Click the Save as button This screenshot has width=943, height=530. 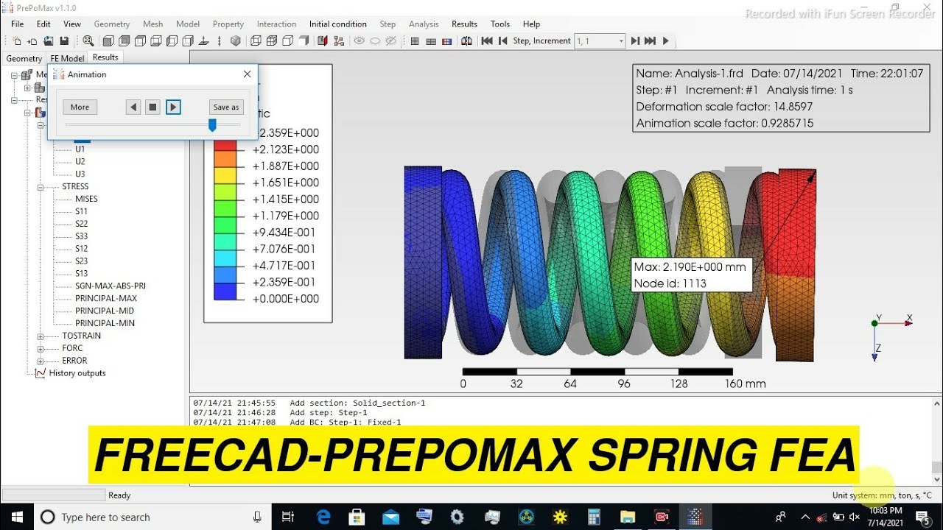(x=226, y=107)
